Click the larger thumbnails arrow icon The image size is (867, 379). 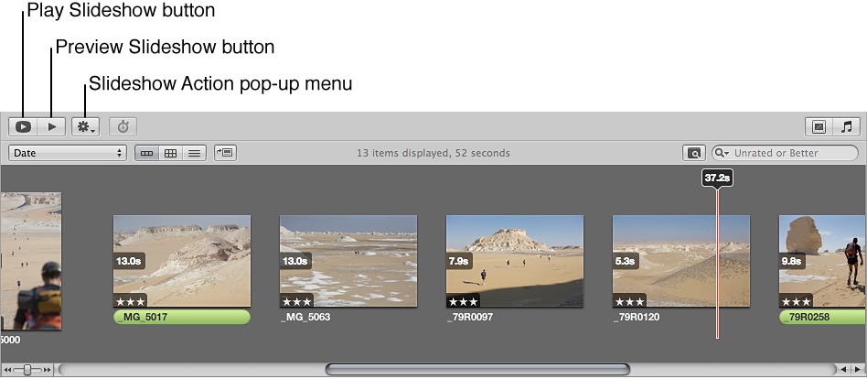[48, 370]
